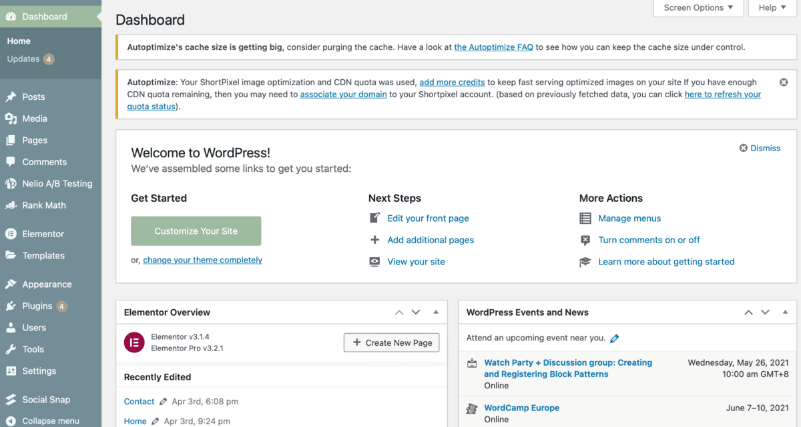Screen dimensions: 801x427
Task: Open the Screen Options dropdown
Action: click(x=698, y=8)
